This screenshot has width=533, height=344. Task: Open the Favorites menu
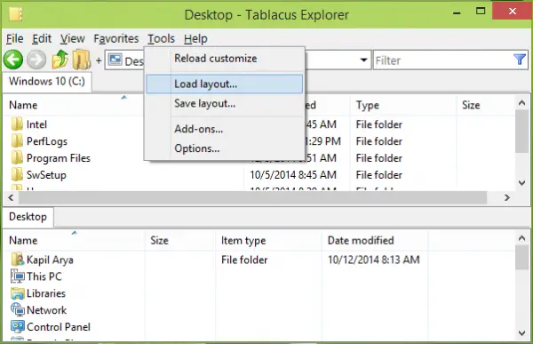pyautogui.click(x=116, y=39)
